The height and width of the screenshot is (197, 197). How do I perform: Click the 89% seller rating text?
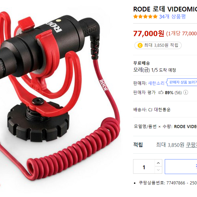pos(169,92)
